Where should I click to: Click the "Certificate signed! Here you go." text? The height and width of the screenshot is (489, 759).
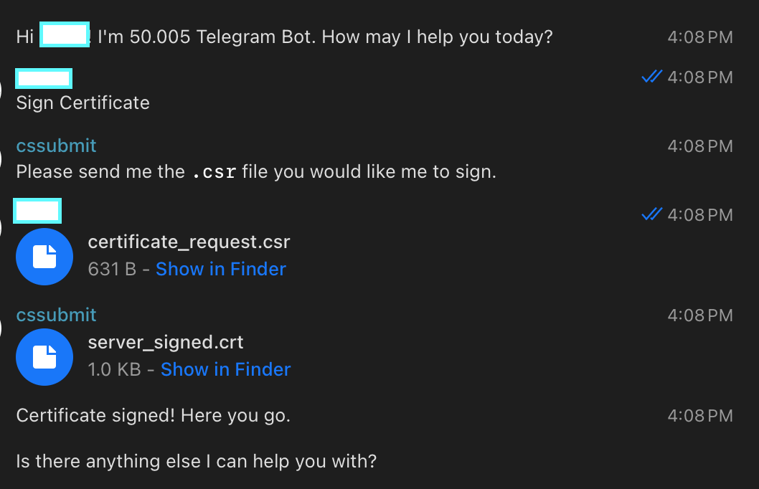coord(153,415)
